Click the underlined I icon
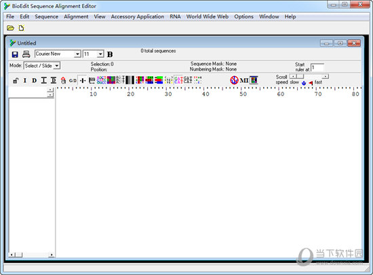 [x=44, y=80]
